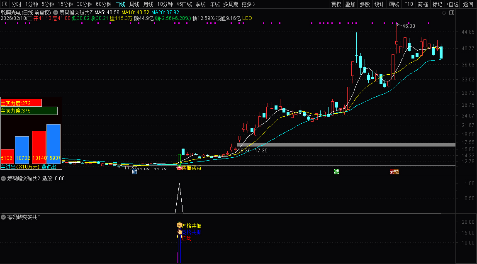This screenshot has width=477, height=264.
Task: Switch to 1分钟 period
Action: [x=32, y=4]
